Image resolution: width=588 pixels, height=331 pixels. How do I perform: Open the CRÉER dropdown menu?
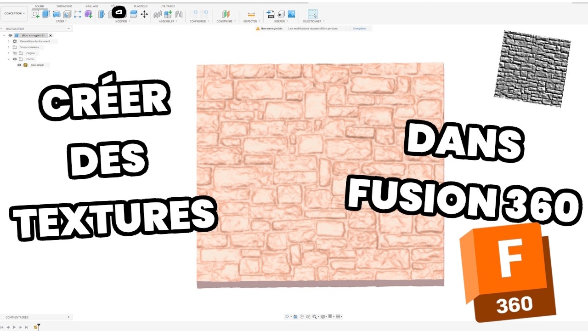pyautogui.click(x=61, y=21)
